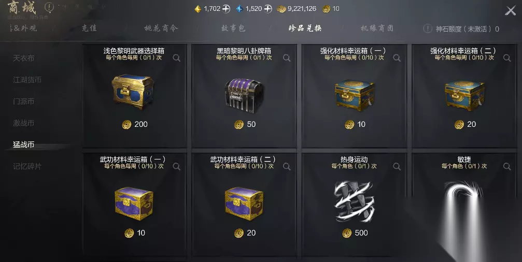Select the 武功材料幸运箱（一） purple chest
This screenshot has width=522, height=262.
click(x=134, y=203)
